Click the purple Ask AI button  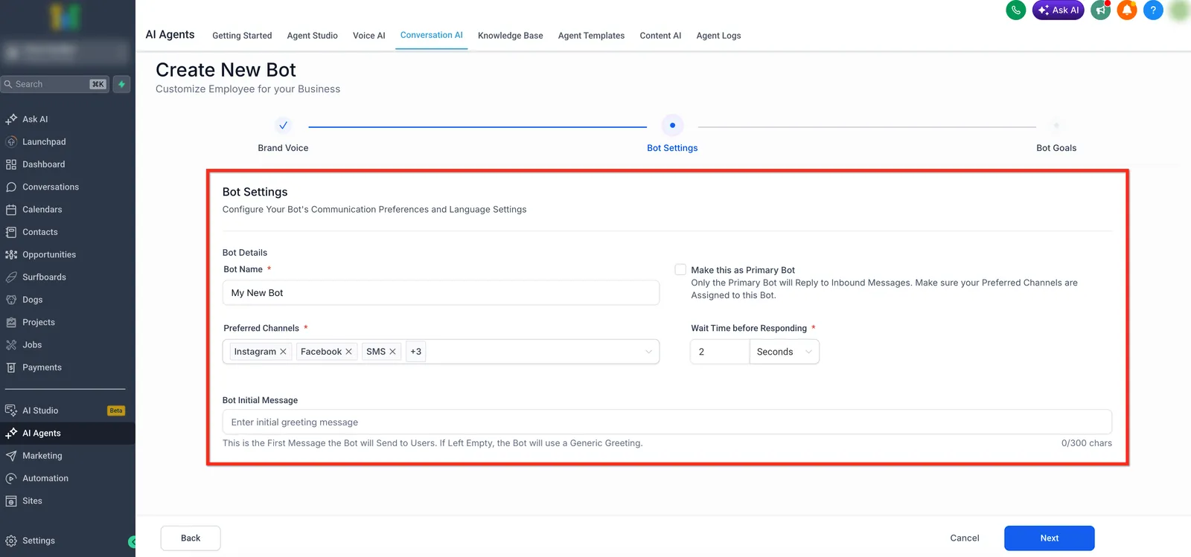pos(1058,10)
